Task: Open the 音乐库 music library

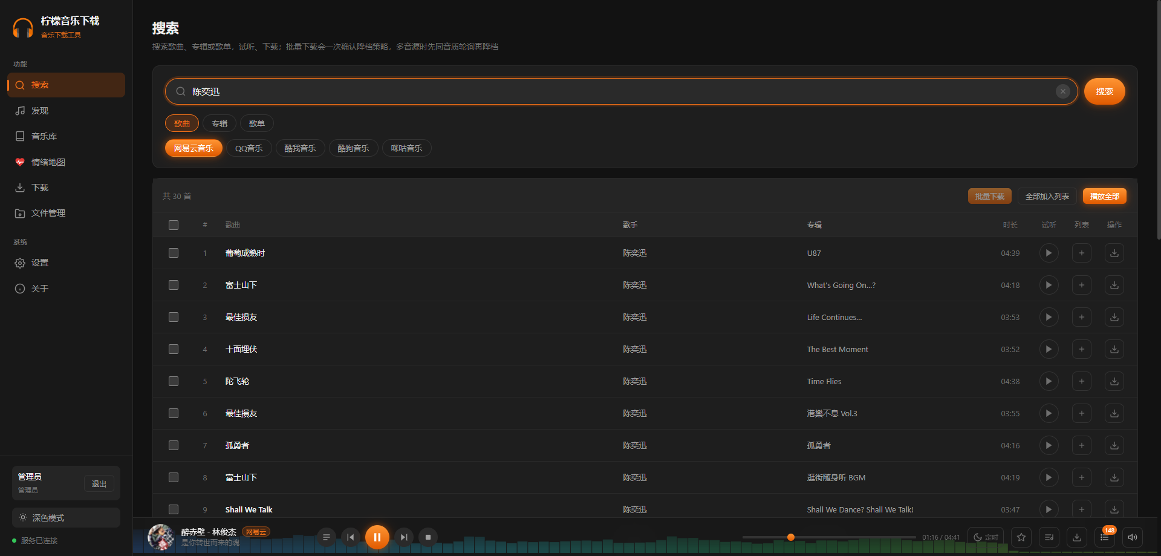Action: [x=66, y=136]
